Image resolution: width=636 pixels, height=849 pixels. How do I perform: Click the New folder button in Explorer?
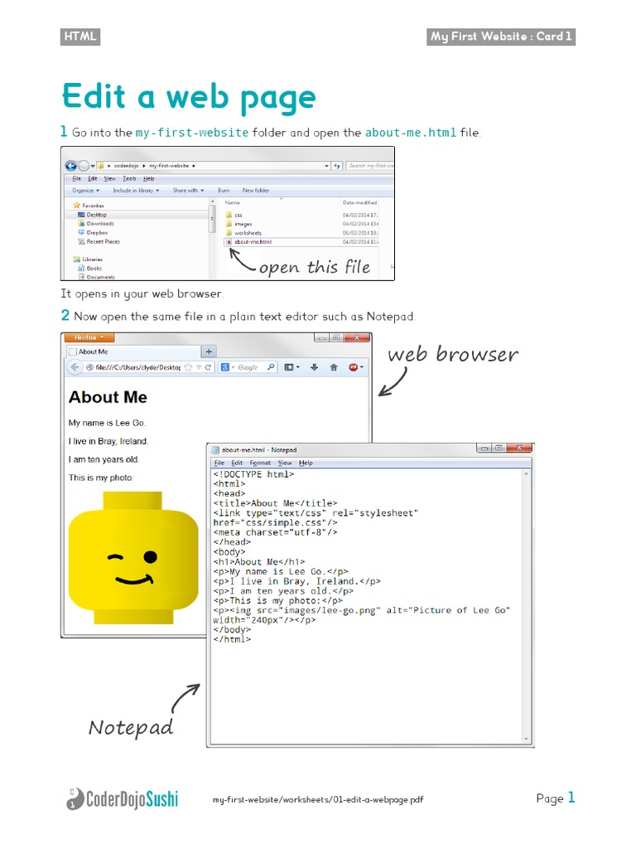click(256, 190)
